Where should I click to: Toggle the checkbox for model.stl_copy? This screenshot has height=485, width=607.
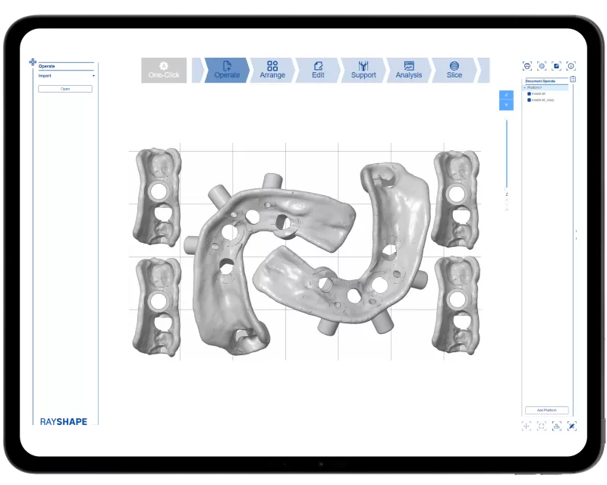point(529,100)
